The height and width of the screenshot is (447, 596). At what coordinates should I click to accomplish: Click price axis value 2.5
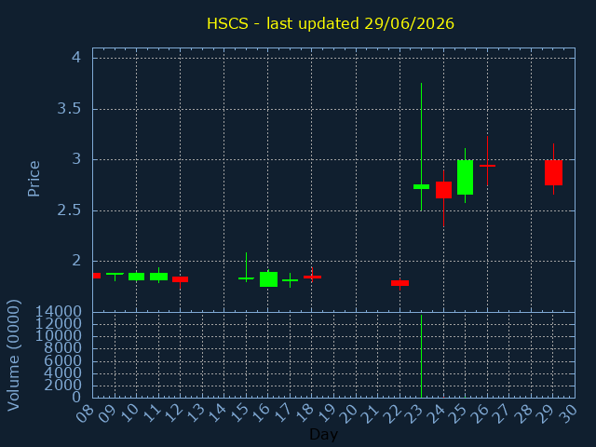[69, 210]
